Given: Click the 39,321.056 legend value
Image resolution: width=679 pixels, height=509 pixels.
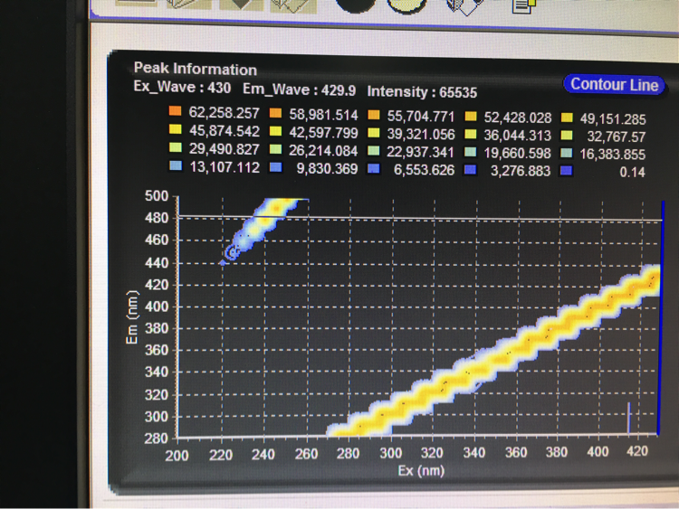Looking at the screenshot, I should [421, 135].
